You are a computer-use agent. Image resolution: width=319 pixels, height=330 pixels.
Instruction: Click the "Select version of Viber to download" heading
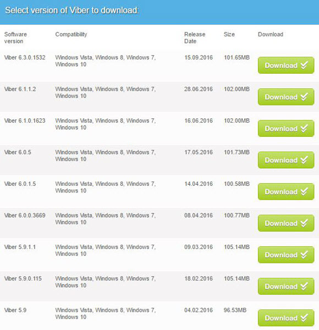[x=71, y=10]
